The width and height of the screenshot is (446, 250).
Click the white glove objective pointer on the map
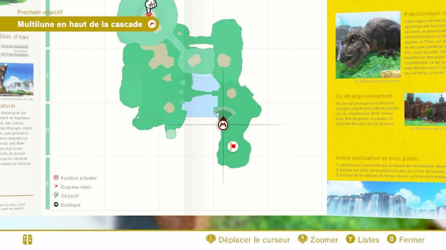tap(150, 6)
